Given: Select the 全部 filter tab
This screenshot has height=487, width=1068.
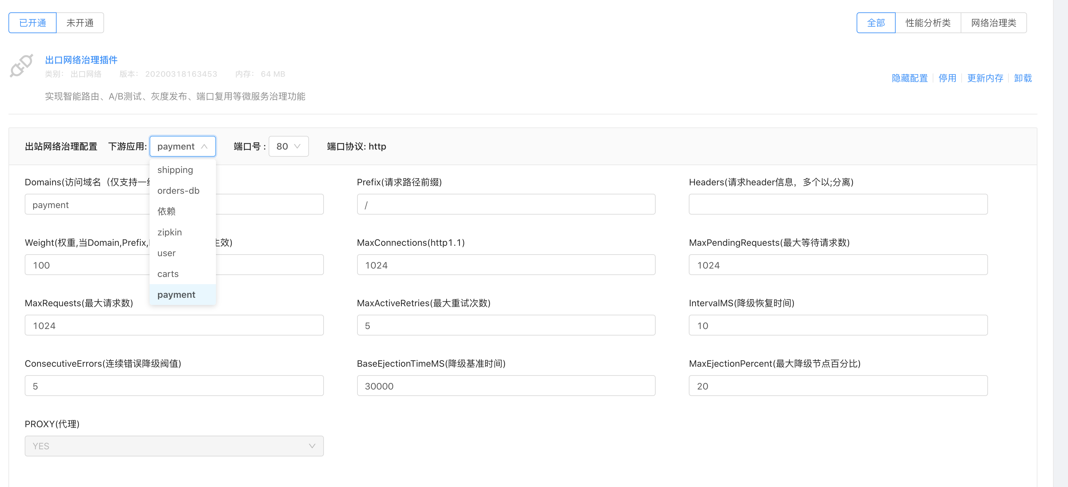Looking at the screenshot, I should click(x=875, y=23).
